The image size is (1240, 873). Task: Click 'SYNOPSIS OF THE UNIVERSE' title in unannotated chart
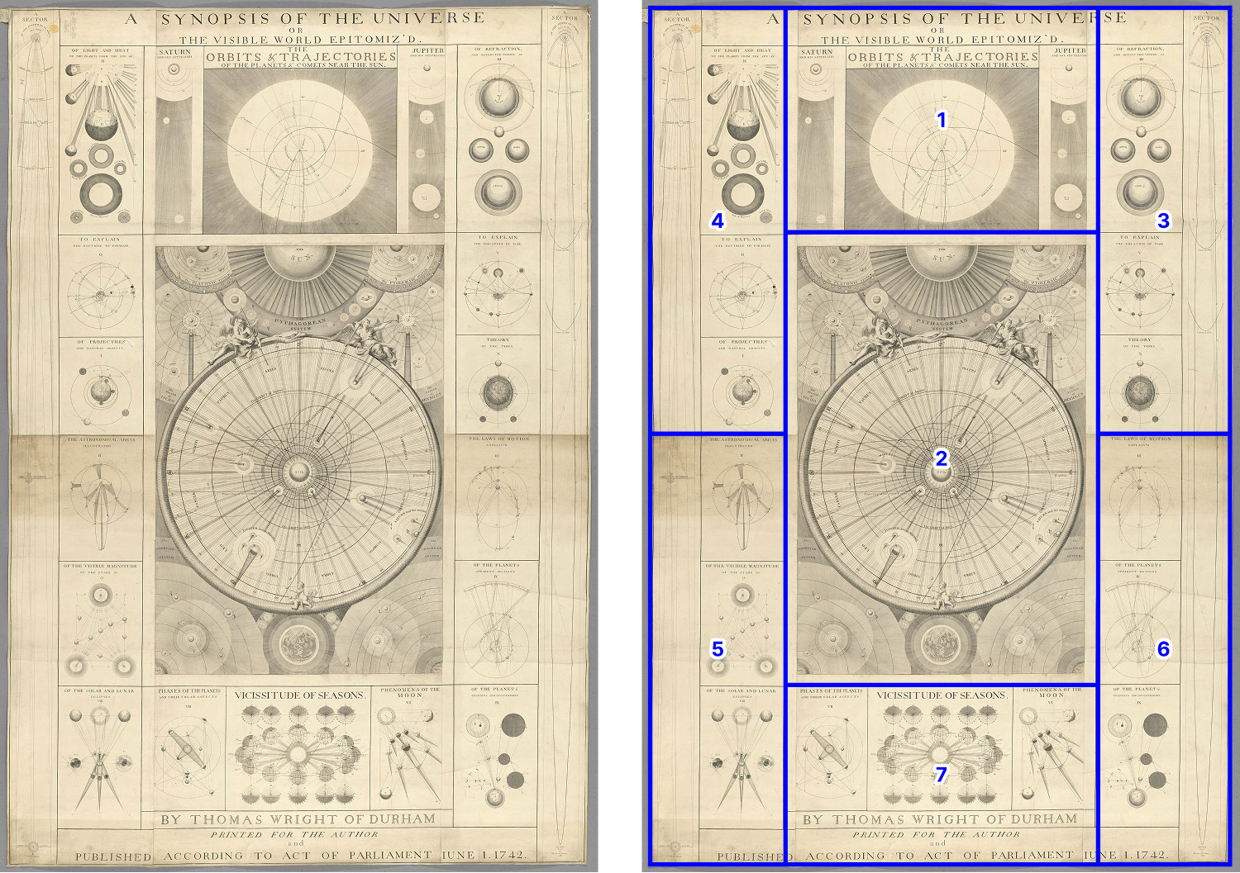pyautogui.click(x=323, y=19)
